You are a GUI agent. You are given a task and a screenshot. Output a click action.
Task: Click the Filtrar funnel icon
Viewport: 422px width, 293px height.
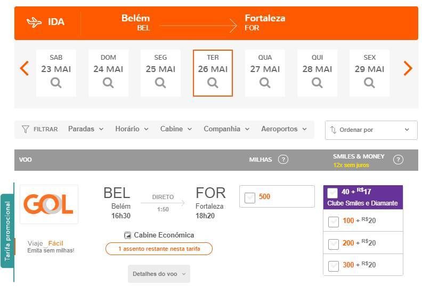pyautogui.click(x=25, y=129)
